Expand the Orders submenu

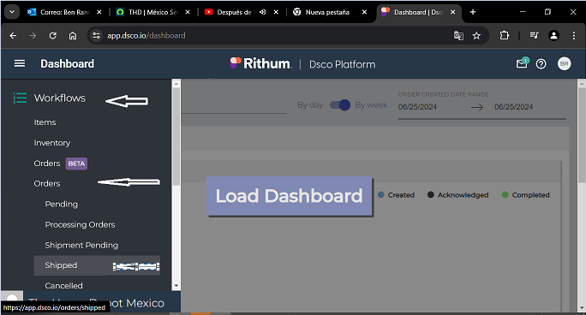pos(47,184)
